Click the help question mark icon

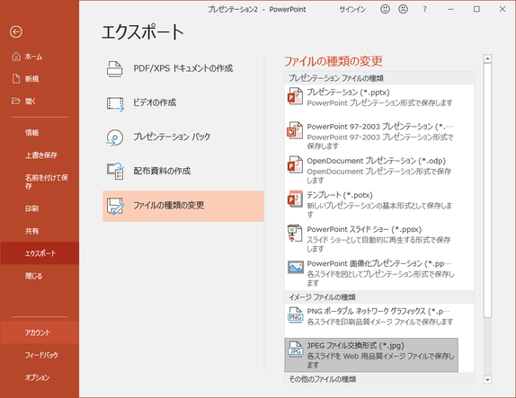click(x=424, y=9)
